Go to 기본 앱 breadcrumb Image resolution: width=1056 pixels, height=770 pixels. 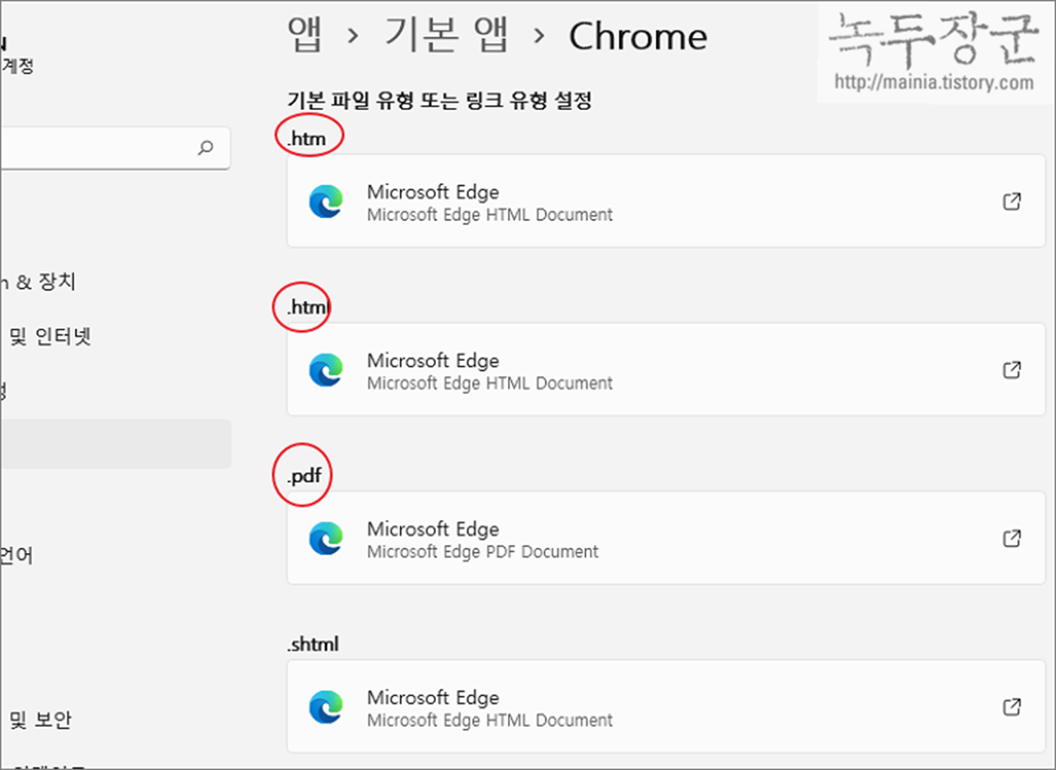pos(447,35)
